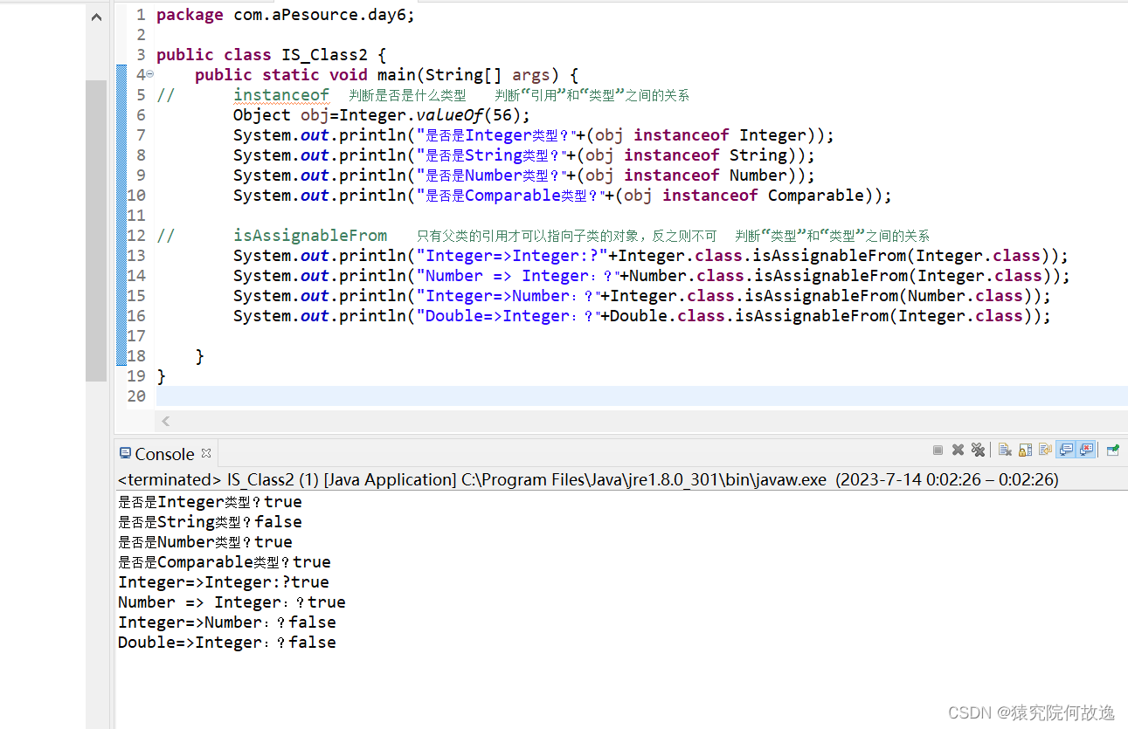
Task: Click the Console view monitor icon
Action: tap(128, 453)
